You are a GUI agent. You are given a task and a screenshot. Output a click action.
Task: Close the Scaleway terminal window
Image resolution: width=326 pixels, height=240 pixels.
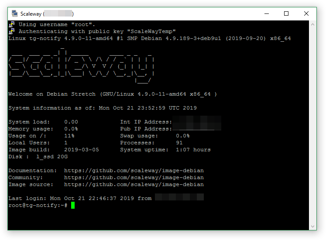pyautogui.click(x=306, y=13)
